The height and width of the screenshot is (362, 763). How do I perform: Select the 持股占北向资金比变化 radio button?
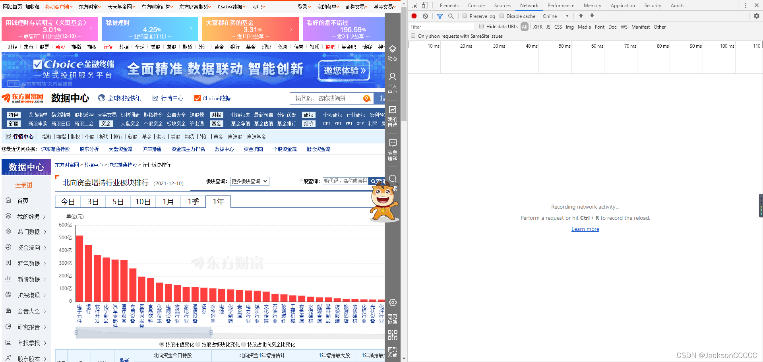click(x=244, y=344)
